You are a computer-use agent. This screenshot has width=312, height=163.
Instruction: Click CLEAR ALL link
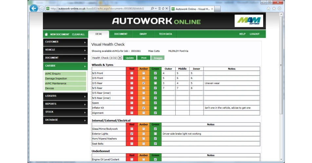[x=78, y=35]
